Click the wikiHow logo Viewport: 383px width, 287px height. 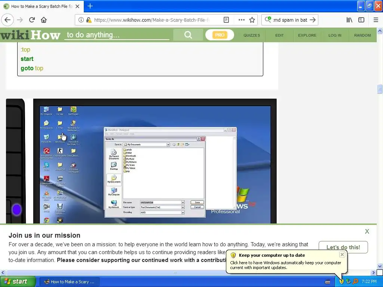click(x=30, y=35)
